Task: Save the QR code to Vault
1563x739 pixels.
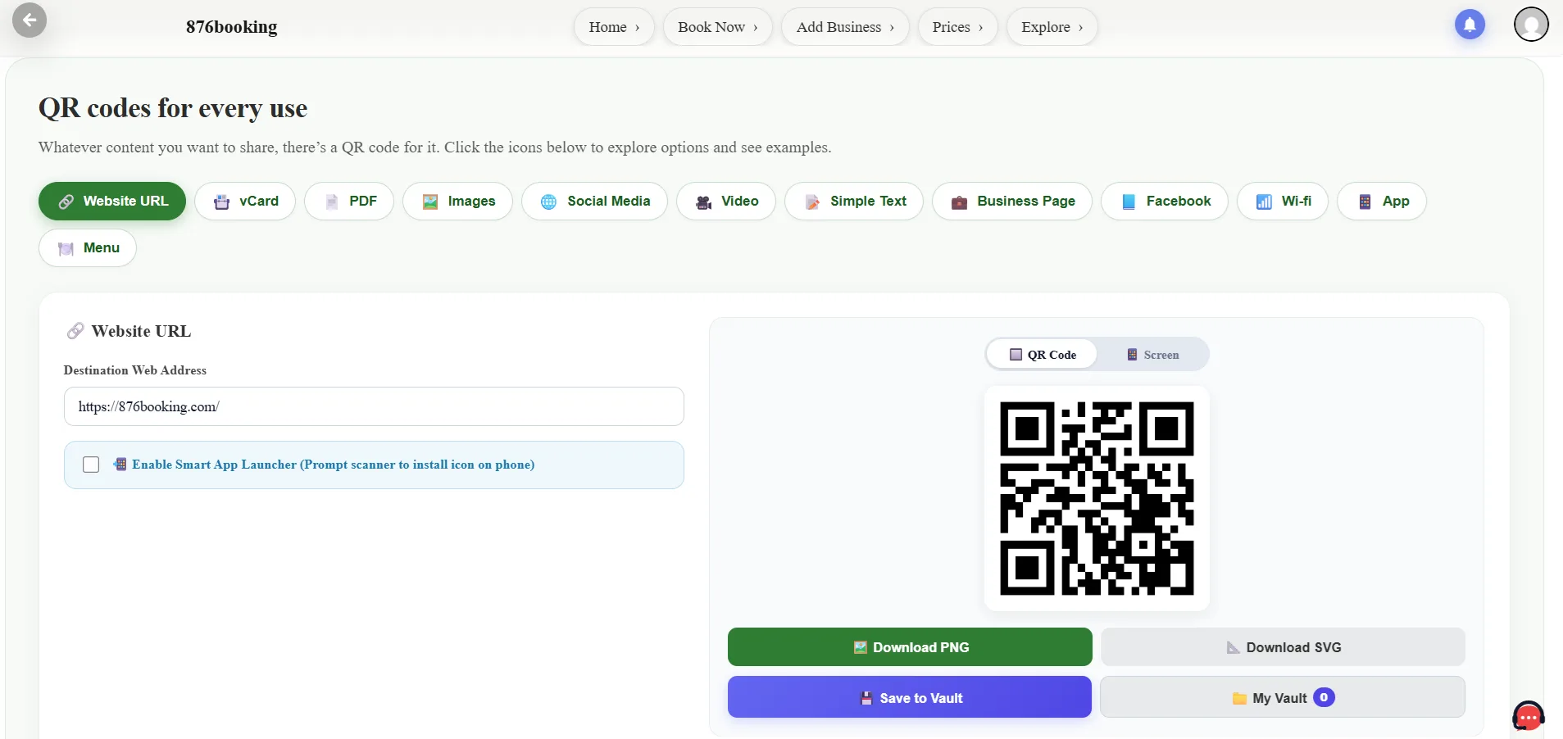Action: click(910, 697)
